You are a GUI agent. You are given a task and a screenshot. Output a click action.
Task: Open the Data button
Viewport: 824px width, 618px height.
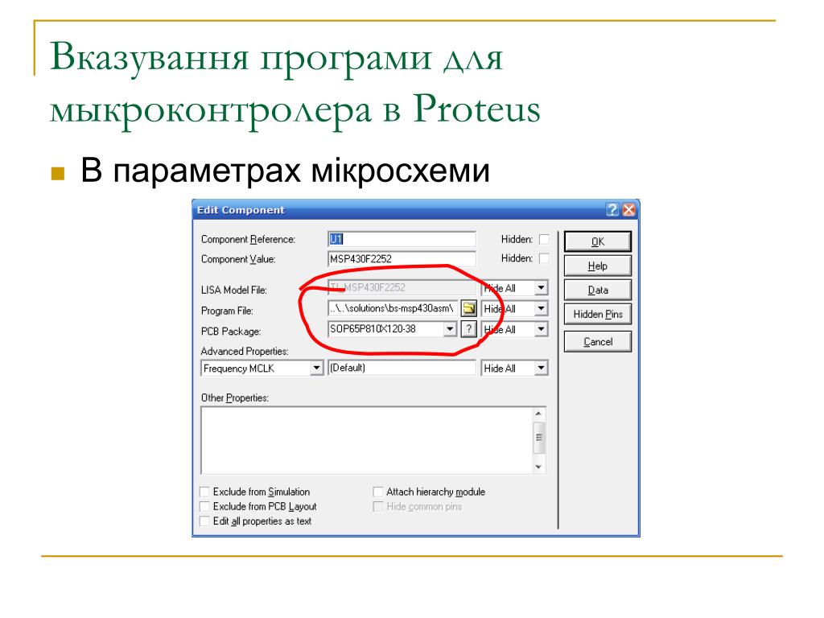point(598,290)
